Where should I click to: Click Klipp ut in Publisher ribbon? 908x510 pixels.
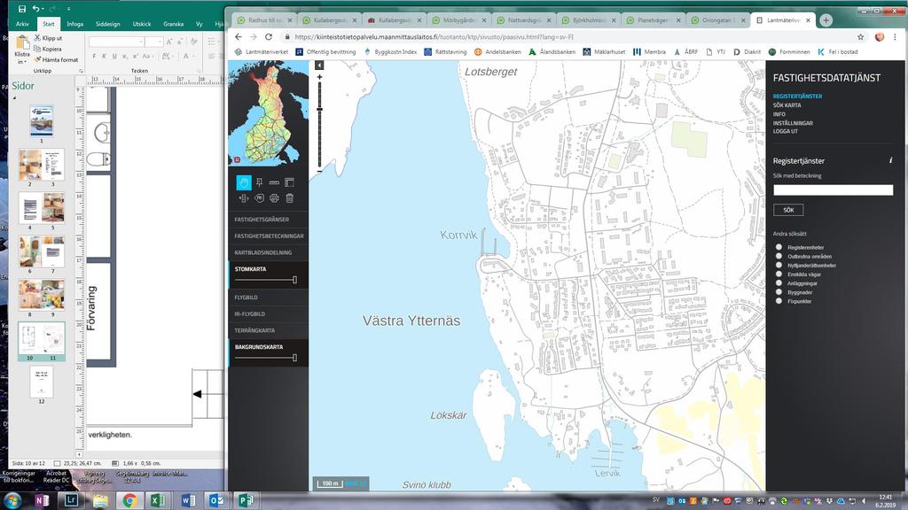(48, 37)
